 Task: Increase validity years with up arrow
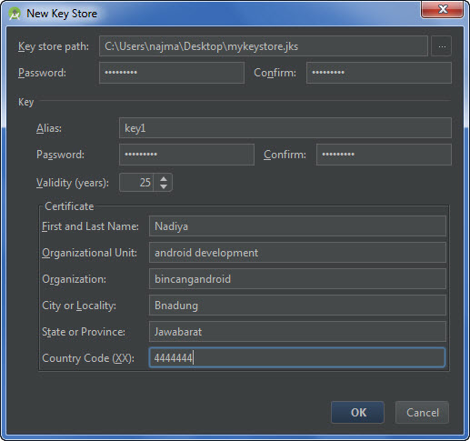click(164, 179)
